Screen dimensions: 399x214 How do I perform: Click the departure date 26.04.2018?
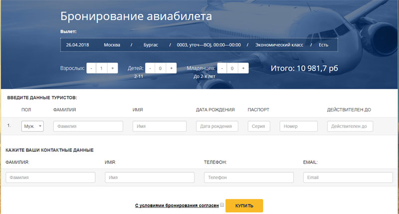78,45
